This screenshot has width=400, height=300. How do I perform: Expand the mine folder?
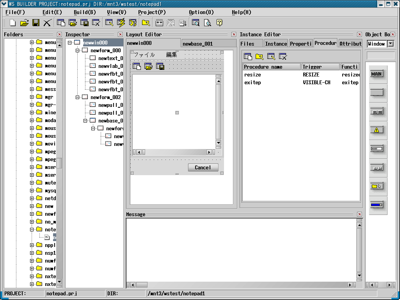pos(32,112)
